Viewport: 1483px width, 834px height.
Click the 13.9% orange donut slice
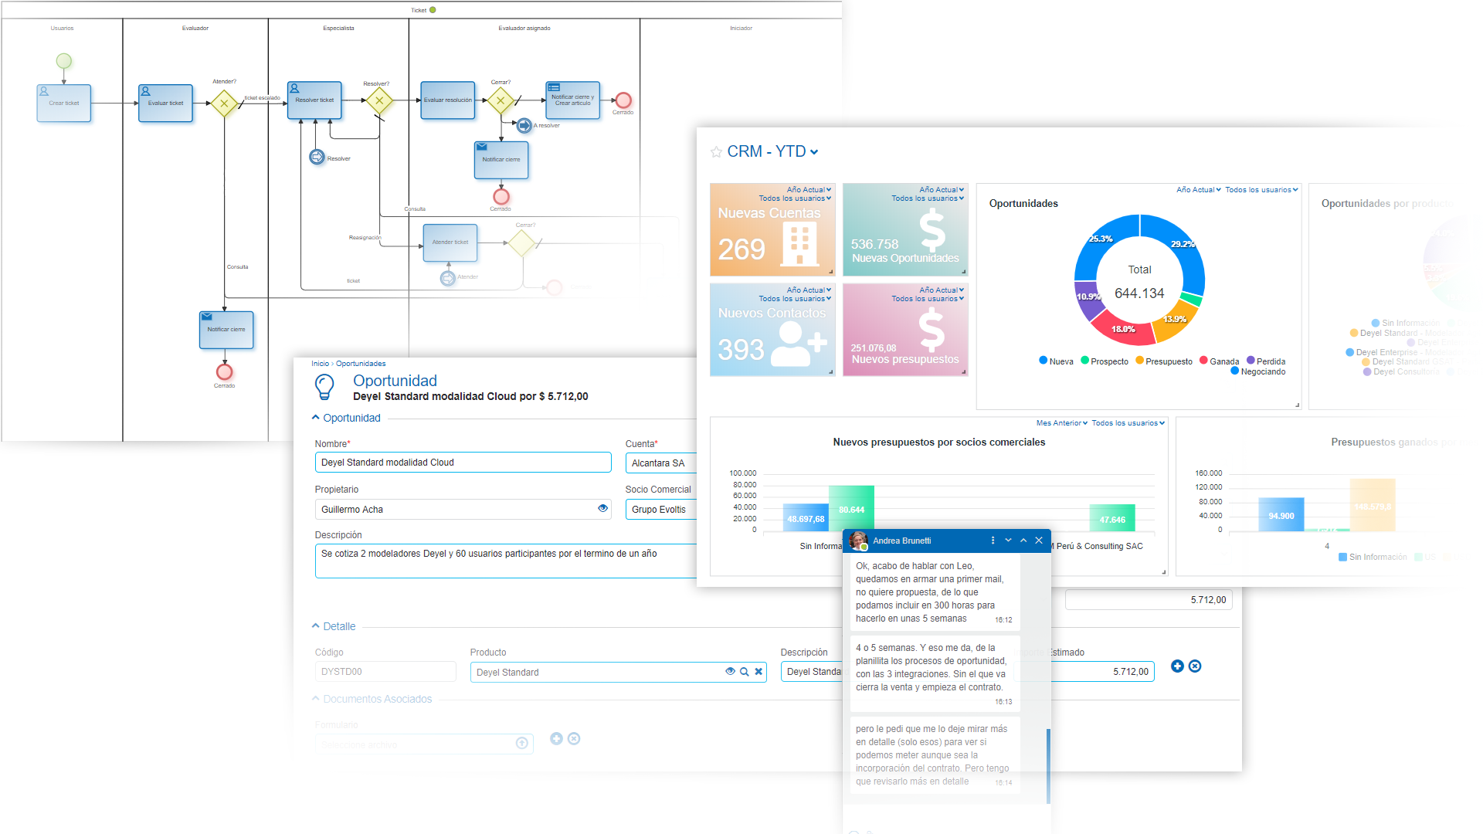pyautogui.click(x=1175, y=320)
